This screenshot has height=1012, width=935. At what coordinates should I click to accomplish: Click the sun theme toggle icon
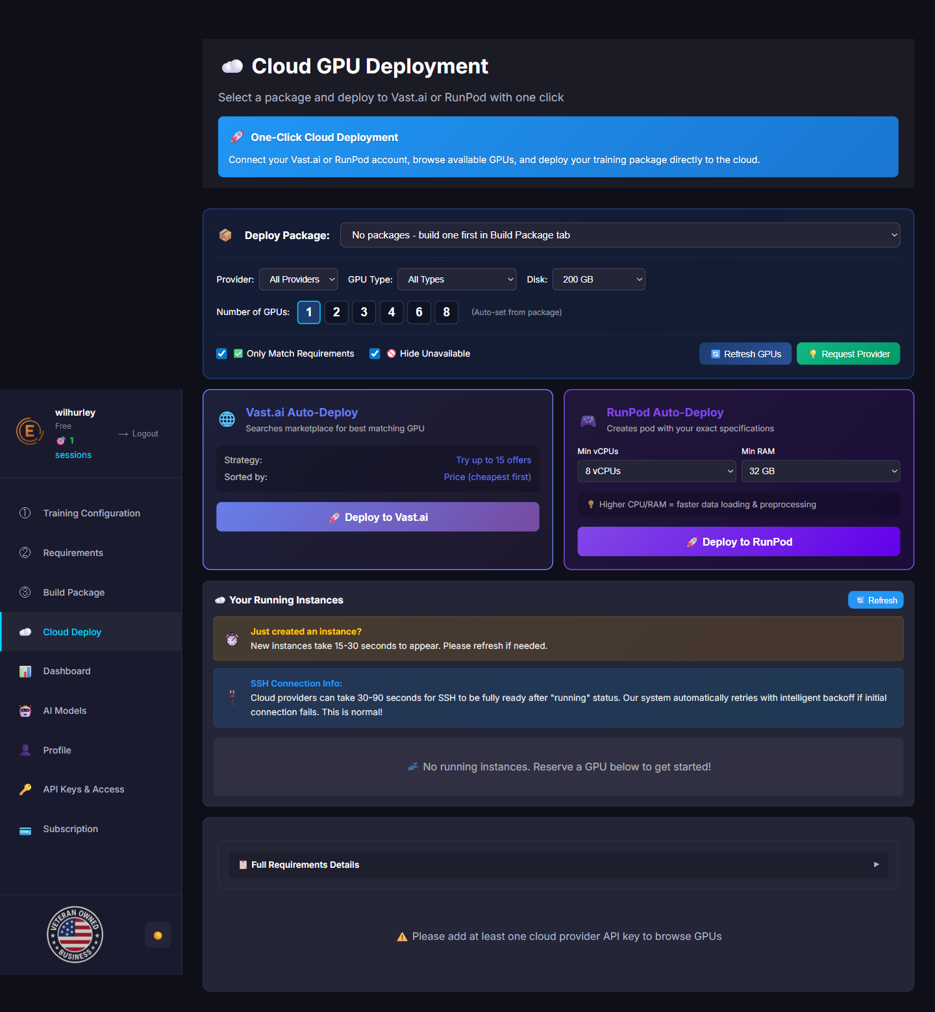pyautogui.click(x=158, y=935)
